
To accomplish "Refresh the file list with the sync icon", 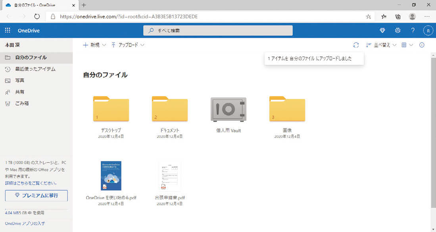I will (356, 45).
